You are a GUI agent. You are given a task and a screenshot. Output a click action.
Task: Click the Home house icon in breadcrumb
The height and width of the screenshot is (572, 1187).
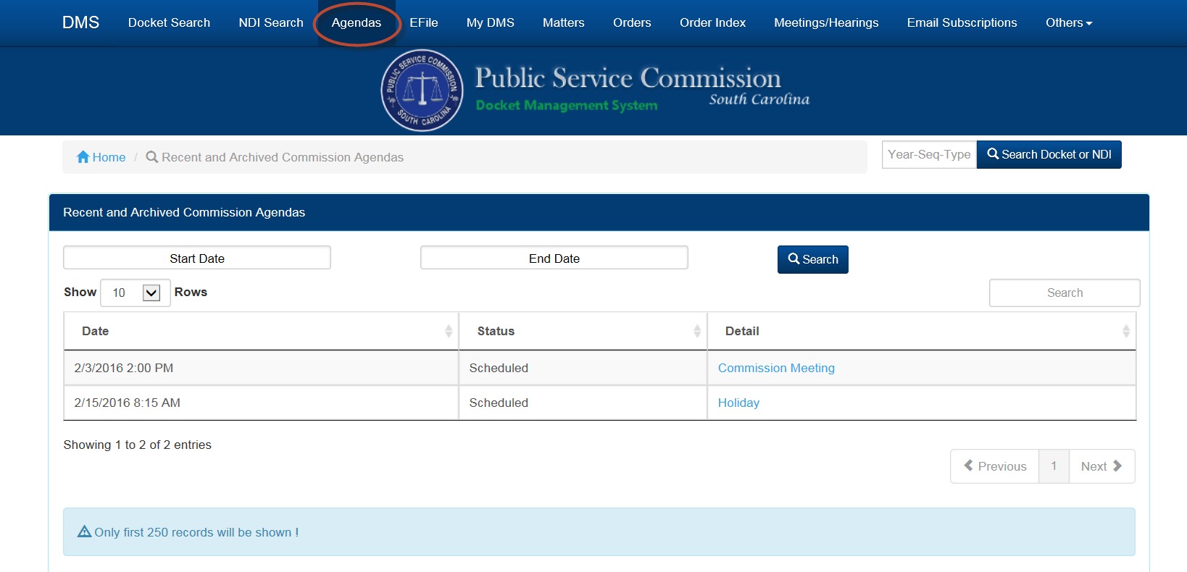(x=83, y=157)
